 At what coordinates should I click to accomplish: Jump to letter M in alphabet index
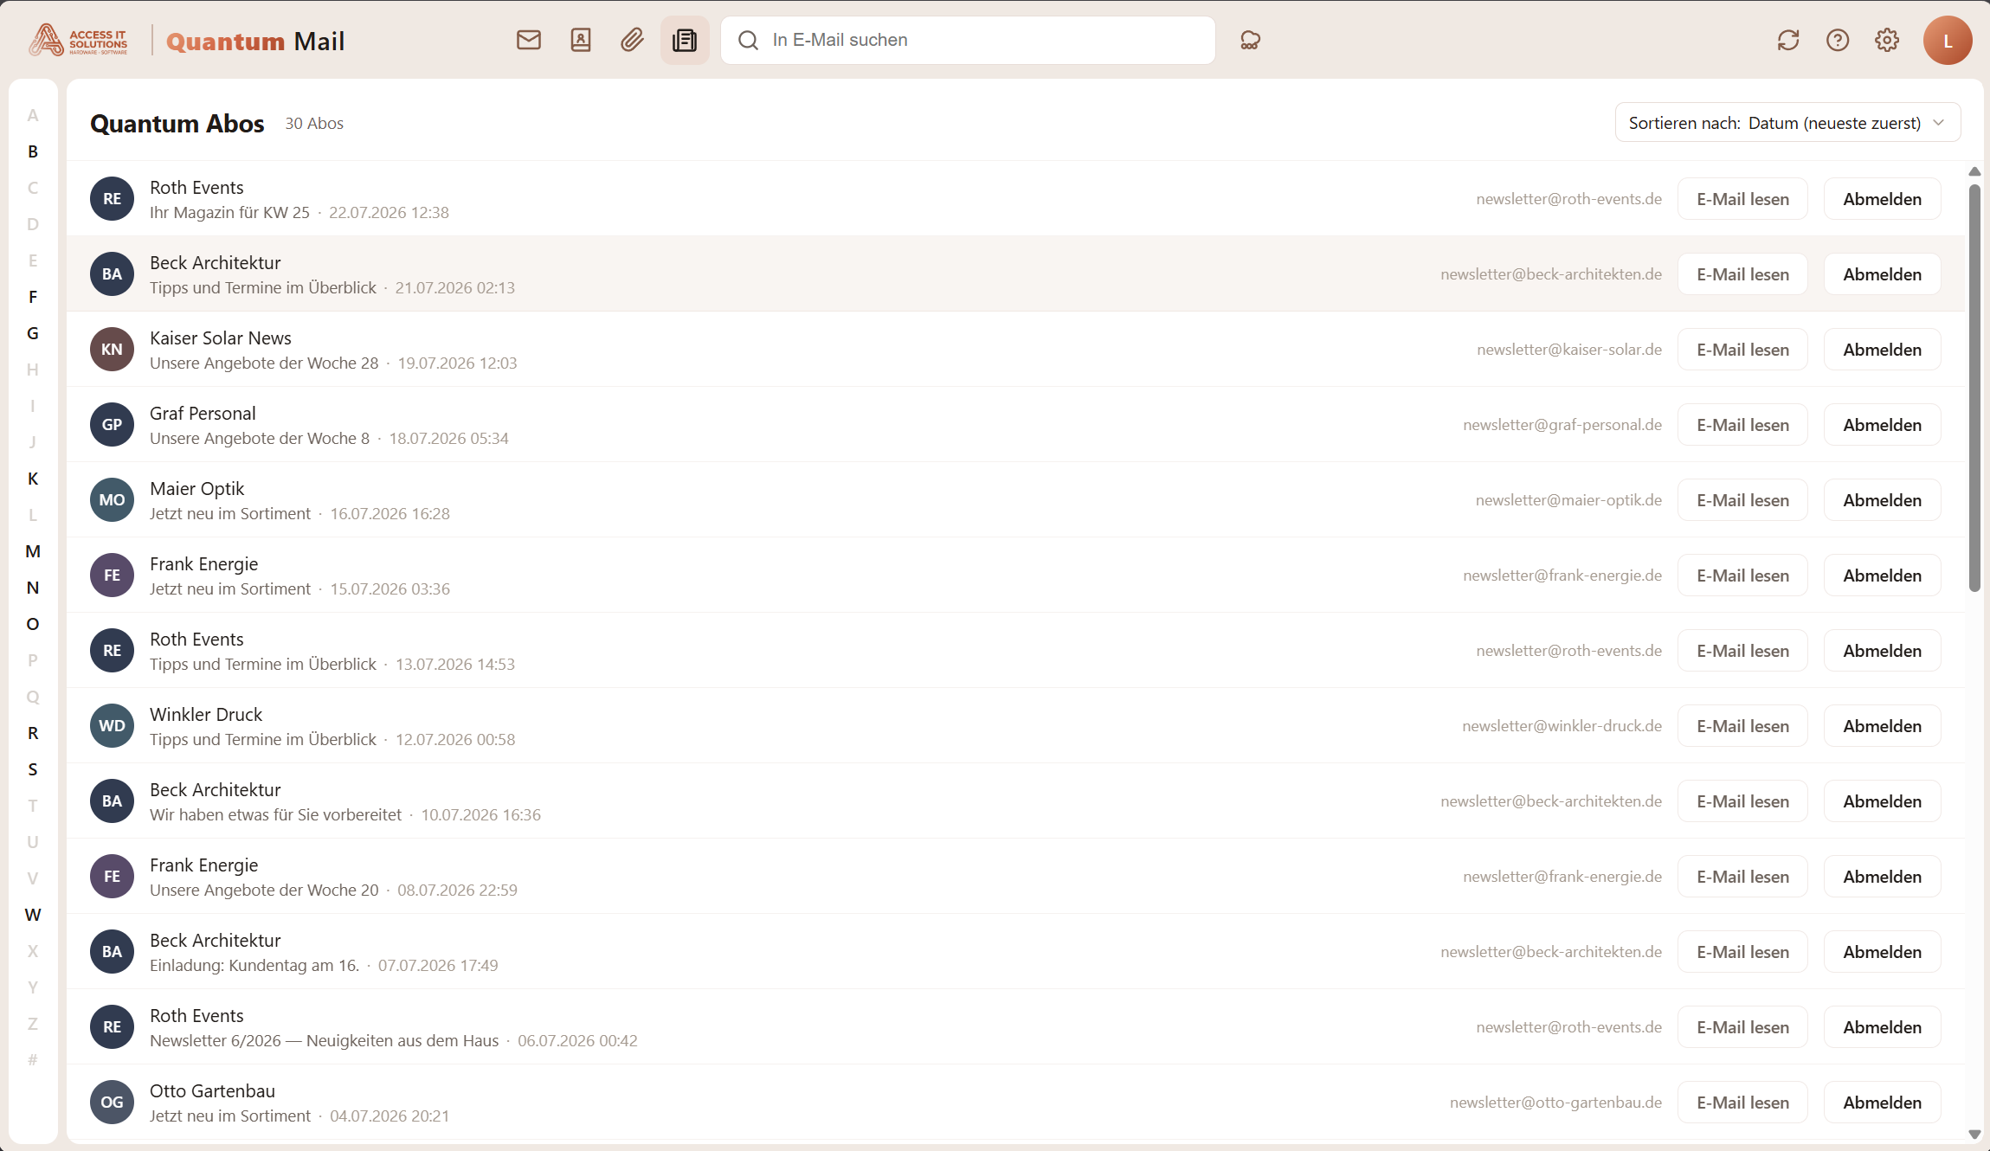coord(33,551)
